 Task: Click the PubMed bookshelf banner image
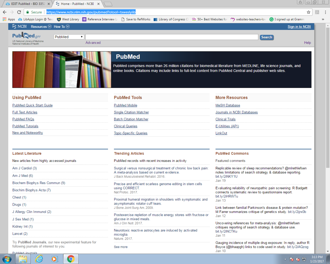pos(62,70)
